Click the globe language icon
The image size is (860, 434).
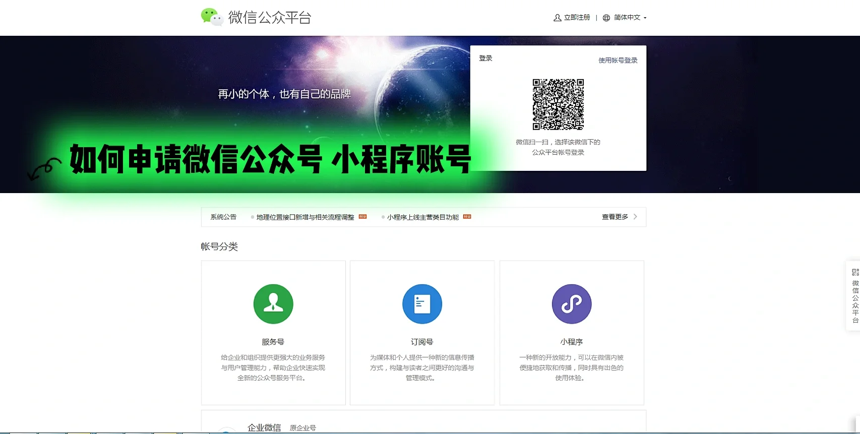(x=606, y=18)
